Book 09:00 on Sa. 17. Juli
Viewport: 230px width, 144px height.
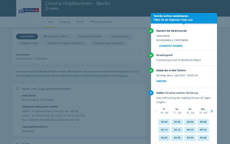177,122
